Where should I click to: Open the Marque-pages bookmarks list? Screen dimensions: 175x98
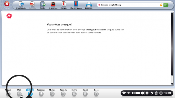[x=76, y=5]
